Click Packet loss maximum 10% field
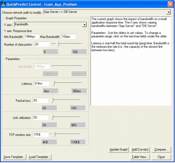 [x=78, y=108]
